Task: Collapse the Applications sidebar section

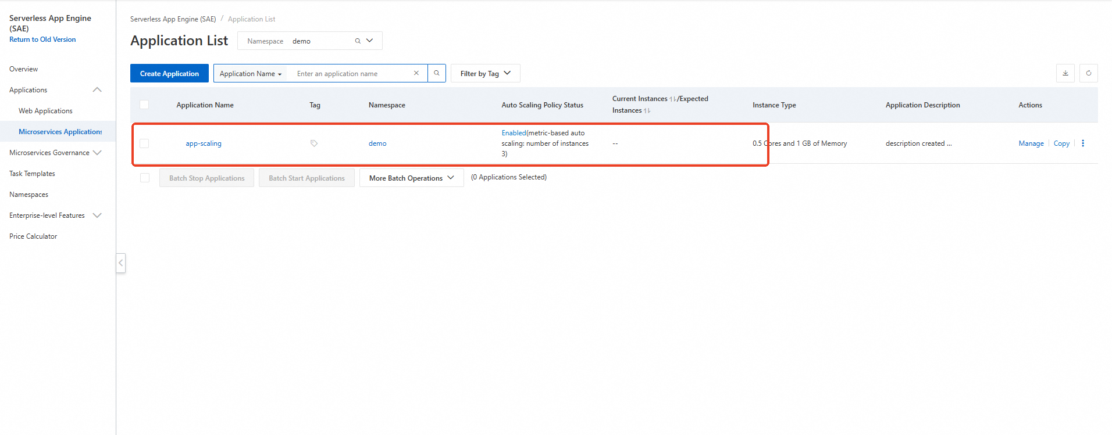Action: pyautogui.click(x=97, y=90)
